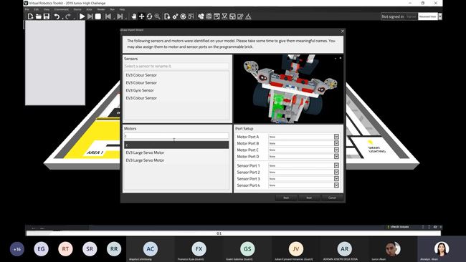Click the Back button in wizard
The width and height of the screenshot is (466, 262).
286,198
